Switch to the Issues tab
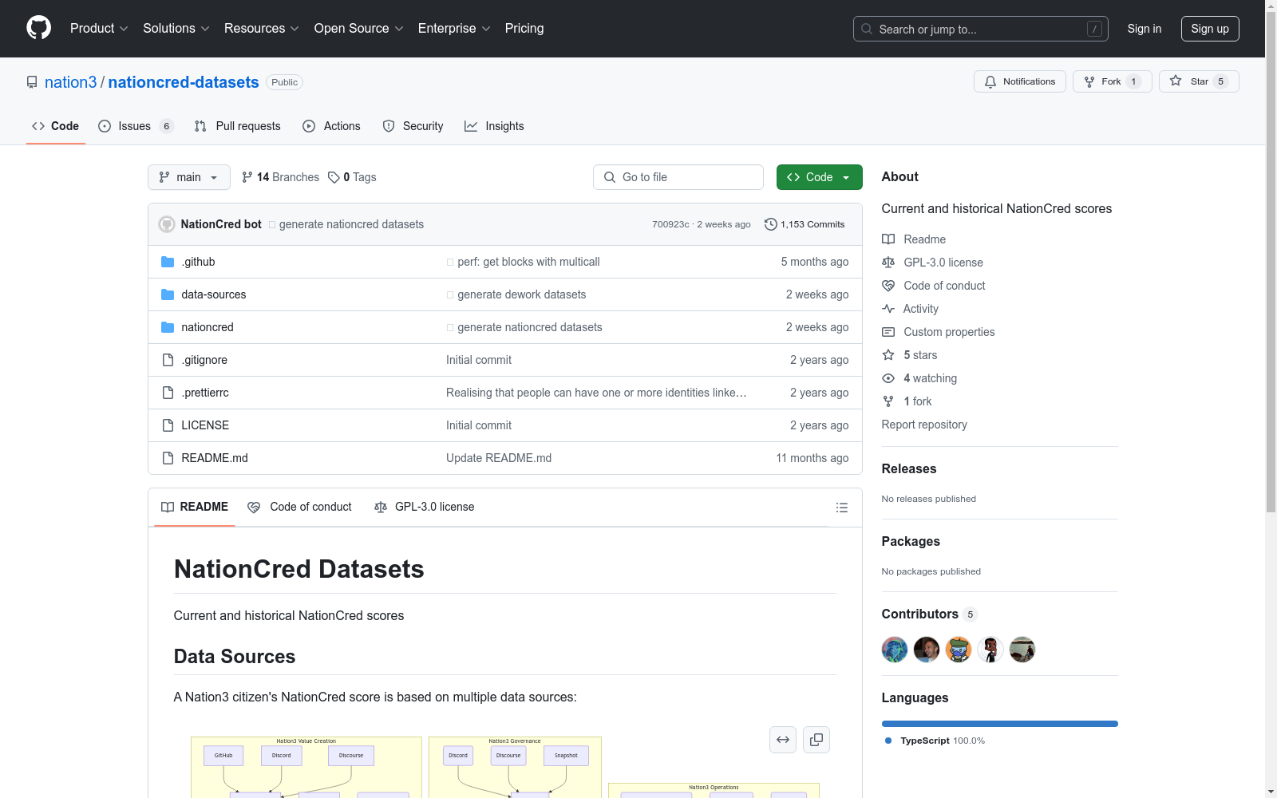The width and height of the screenshot is (1277, 798). point(136,126)
